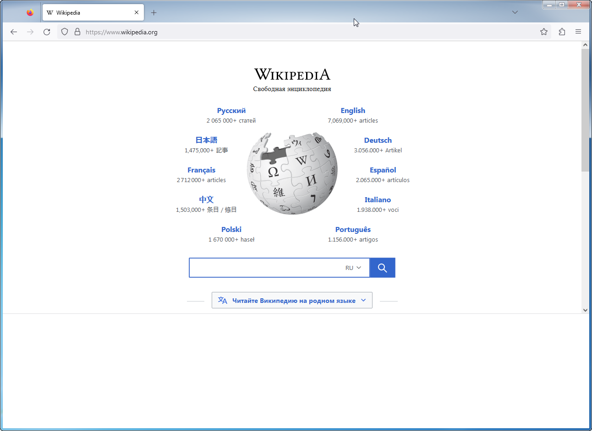The height and width of the screenshot is (431, 592).
Task: Expand the RU search language selector
Action: click(353, 268)
